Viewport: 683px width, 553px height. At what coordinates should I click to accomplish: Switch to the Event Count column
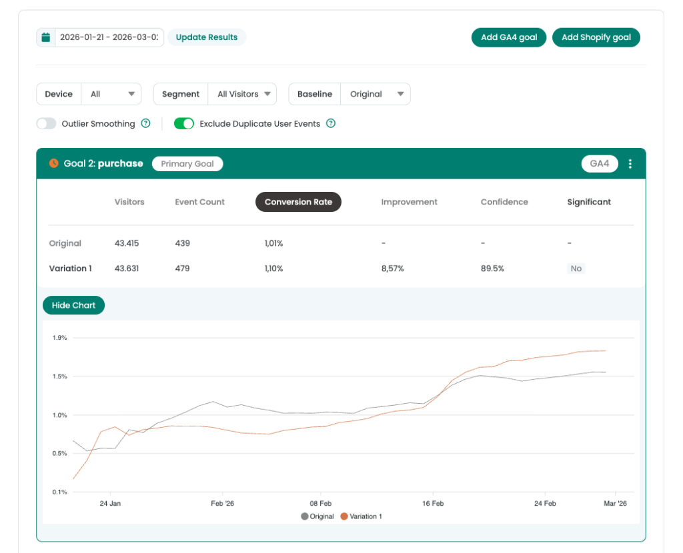199,202
